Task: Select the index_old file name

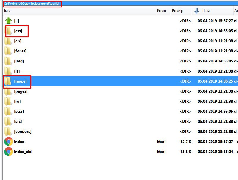Action: pos(23,152)
